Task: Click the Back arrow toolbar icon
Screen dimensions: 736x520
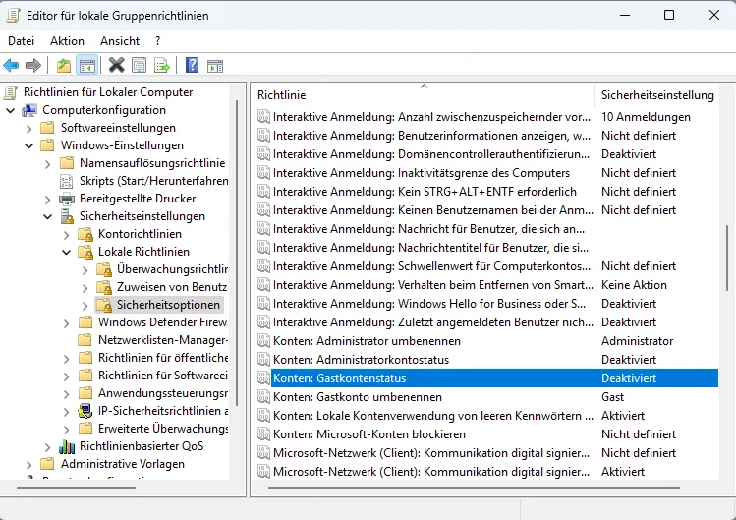Action: point(11,65)
